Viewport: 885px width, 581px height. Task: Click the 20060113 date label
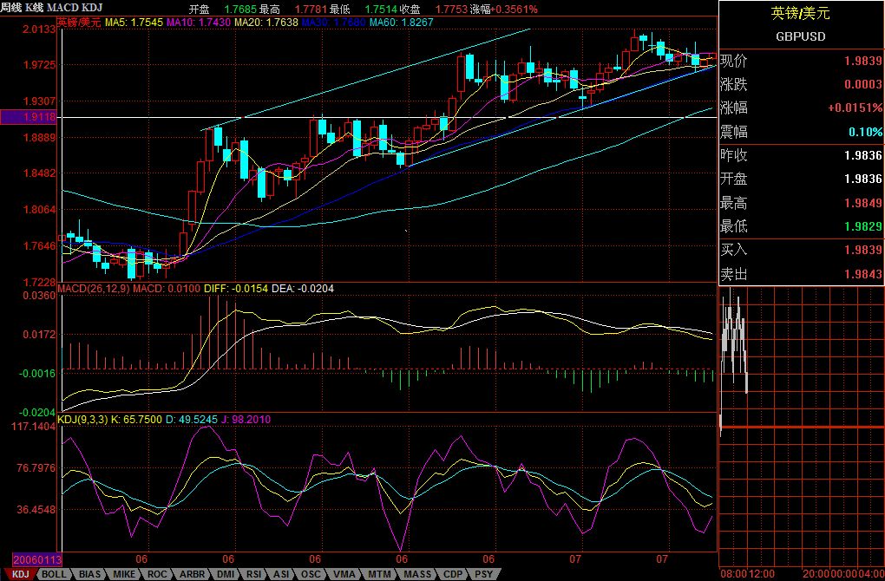tap(31, 559)
